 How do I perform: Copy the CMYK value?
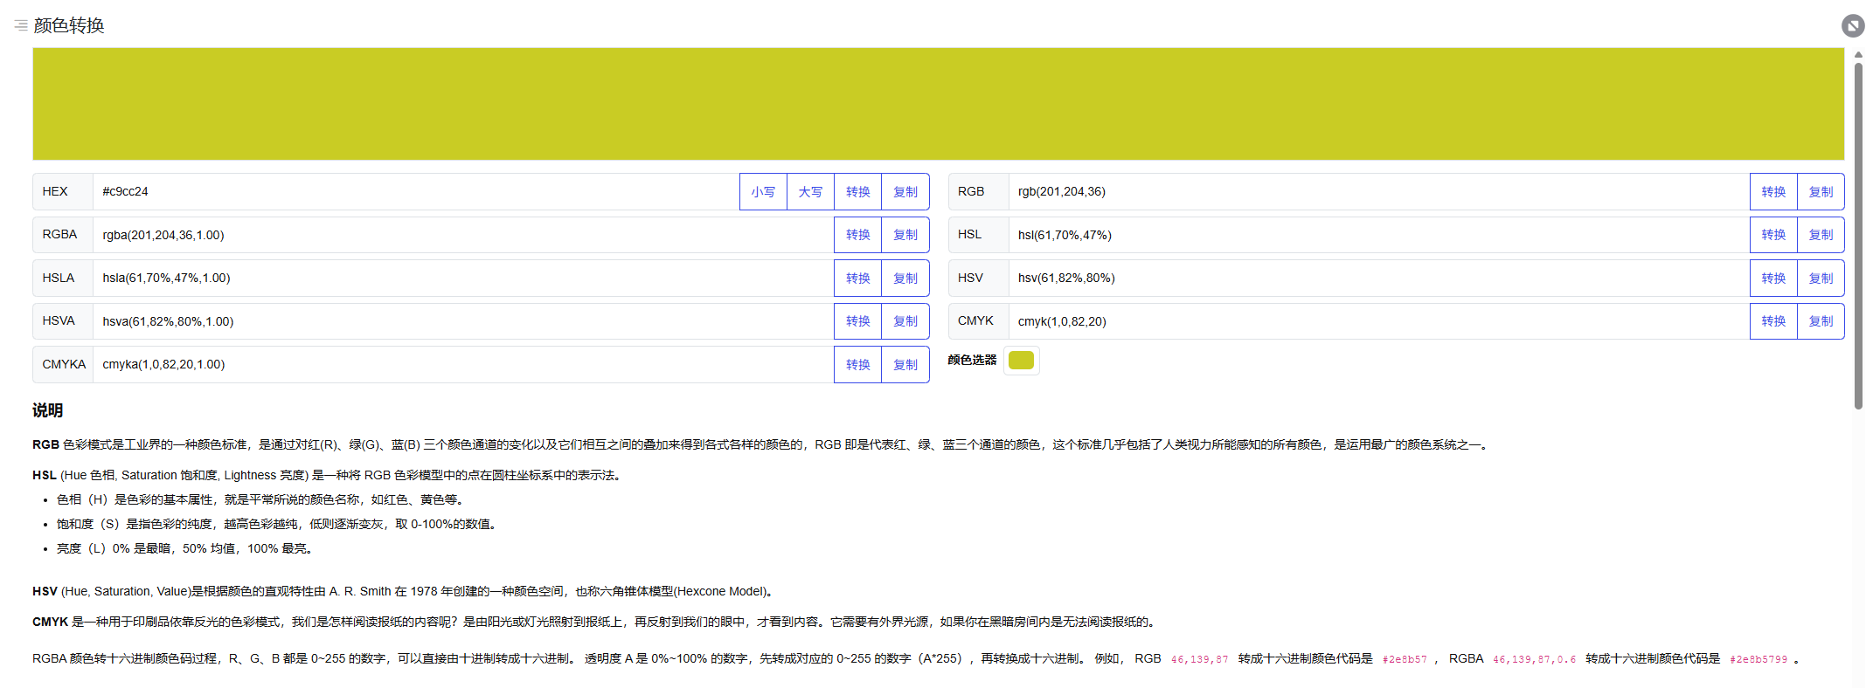tap(1821, 321)
